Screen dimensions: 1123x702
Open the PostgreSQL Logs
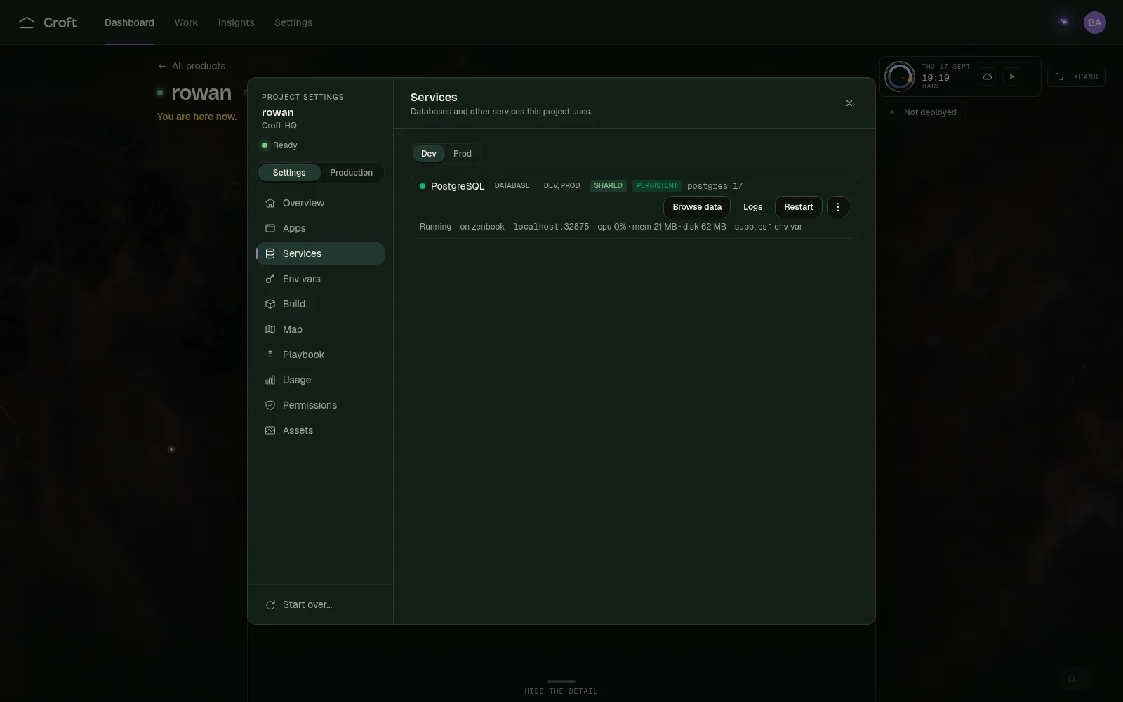(x=752, y=207)
